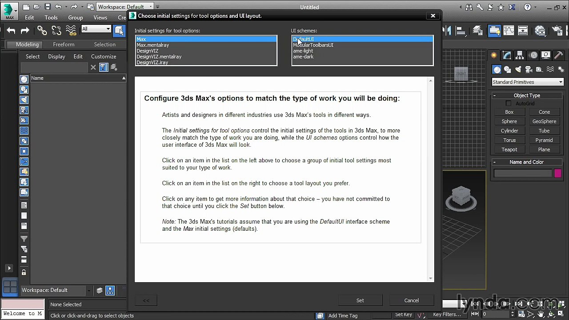Click the main toolbar Redo arrow
Screen dimensions: 569x320
pyautogui.click(x=25, y=30)
